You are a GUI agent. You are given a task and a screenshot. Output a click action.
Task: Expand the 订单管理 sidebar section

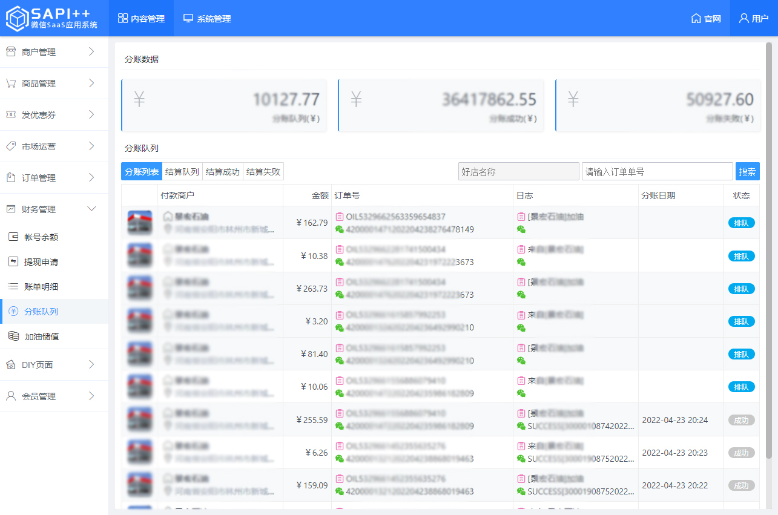click(91, 178)
